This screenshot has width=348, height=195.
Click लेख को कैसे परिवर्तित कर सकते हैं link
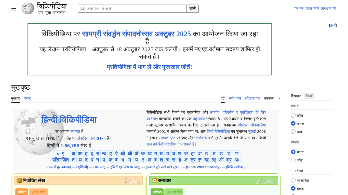[170, 144]
